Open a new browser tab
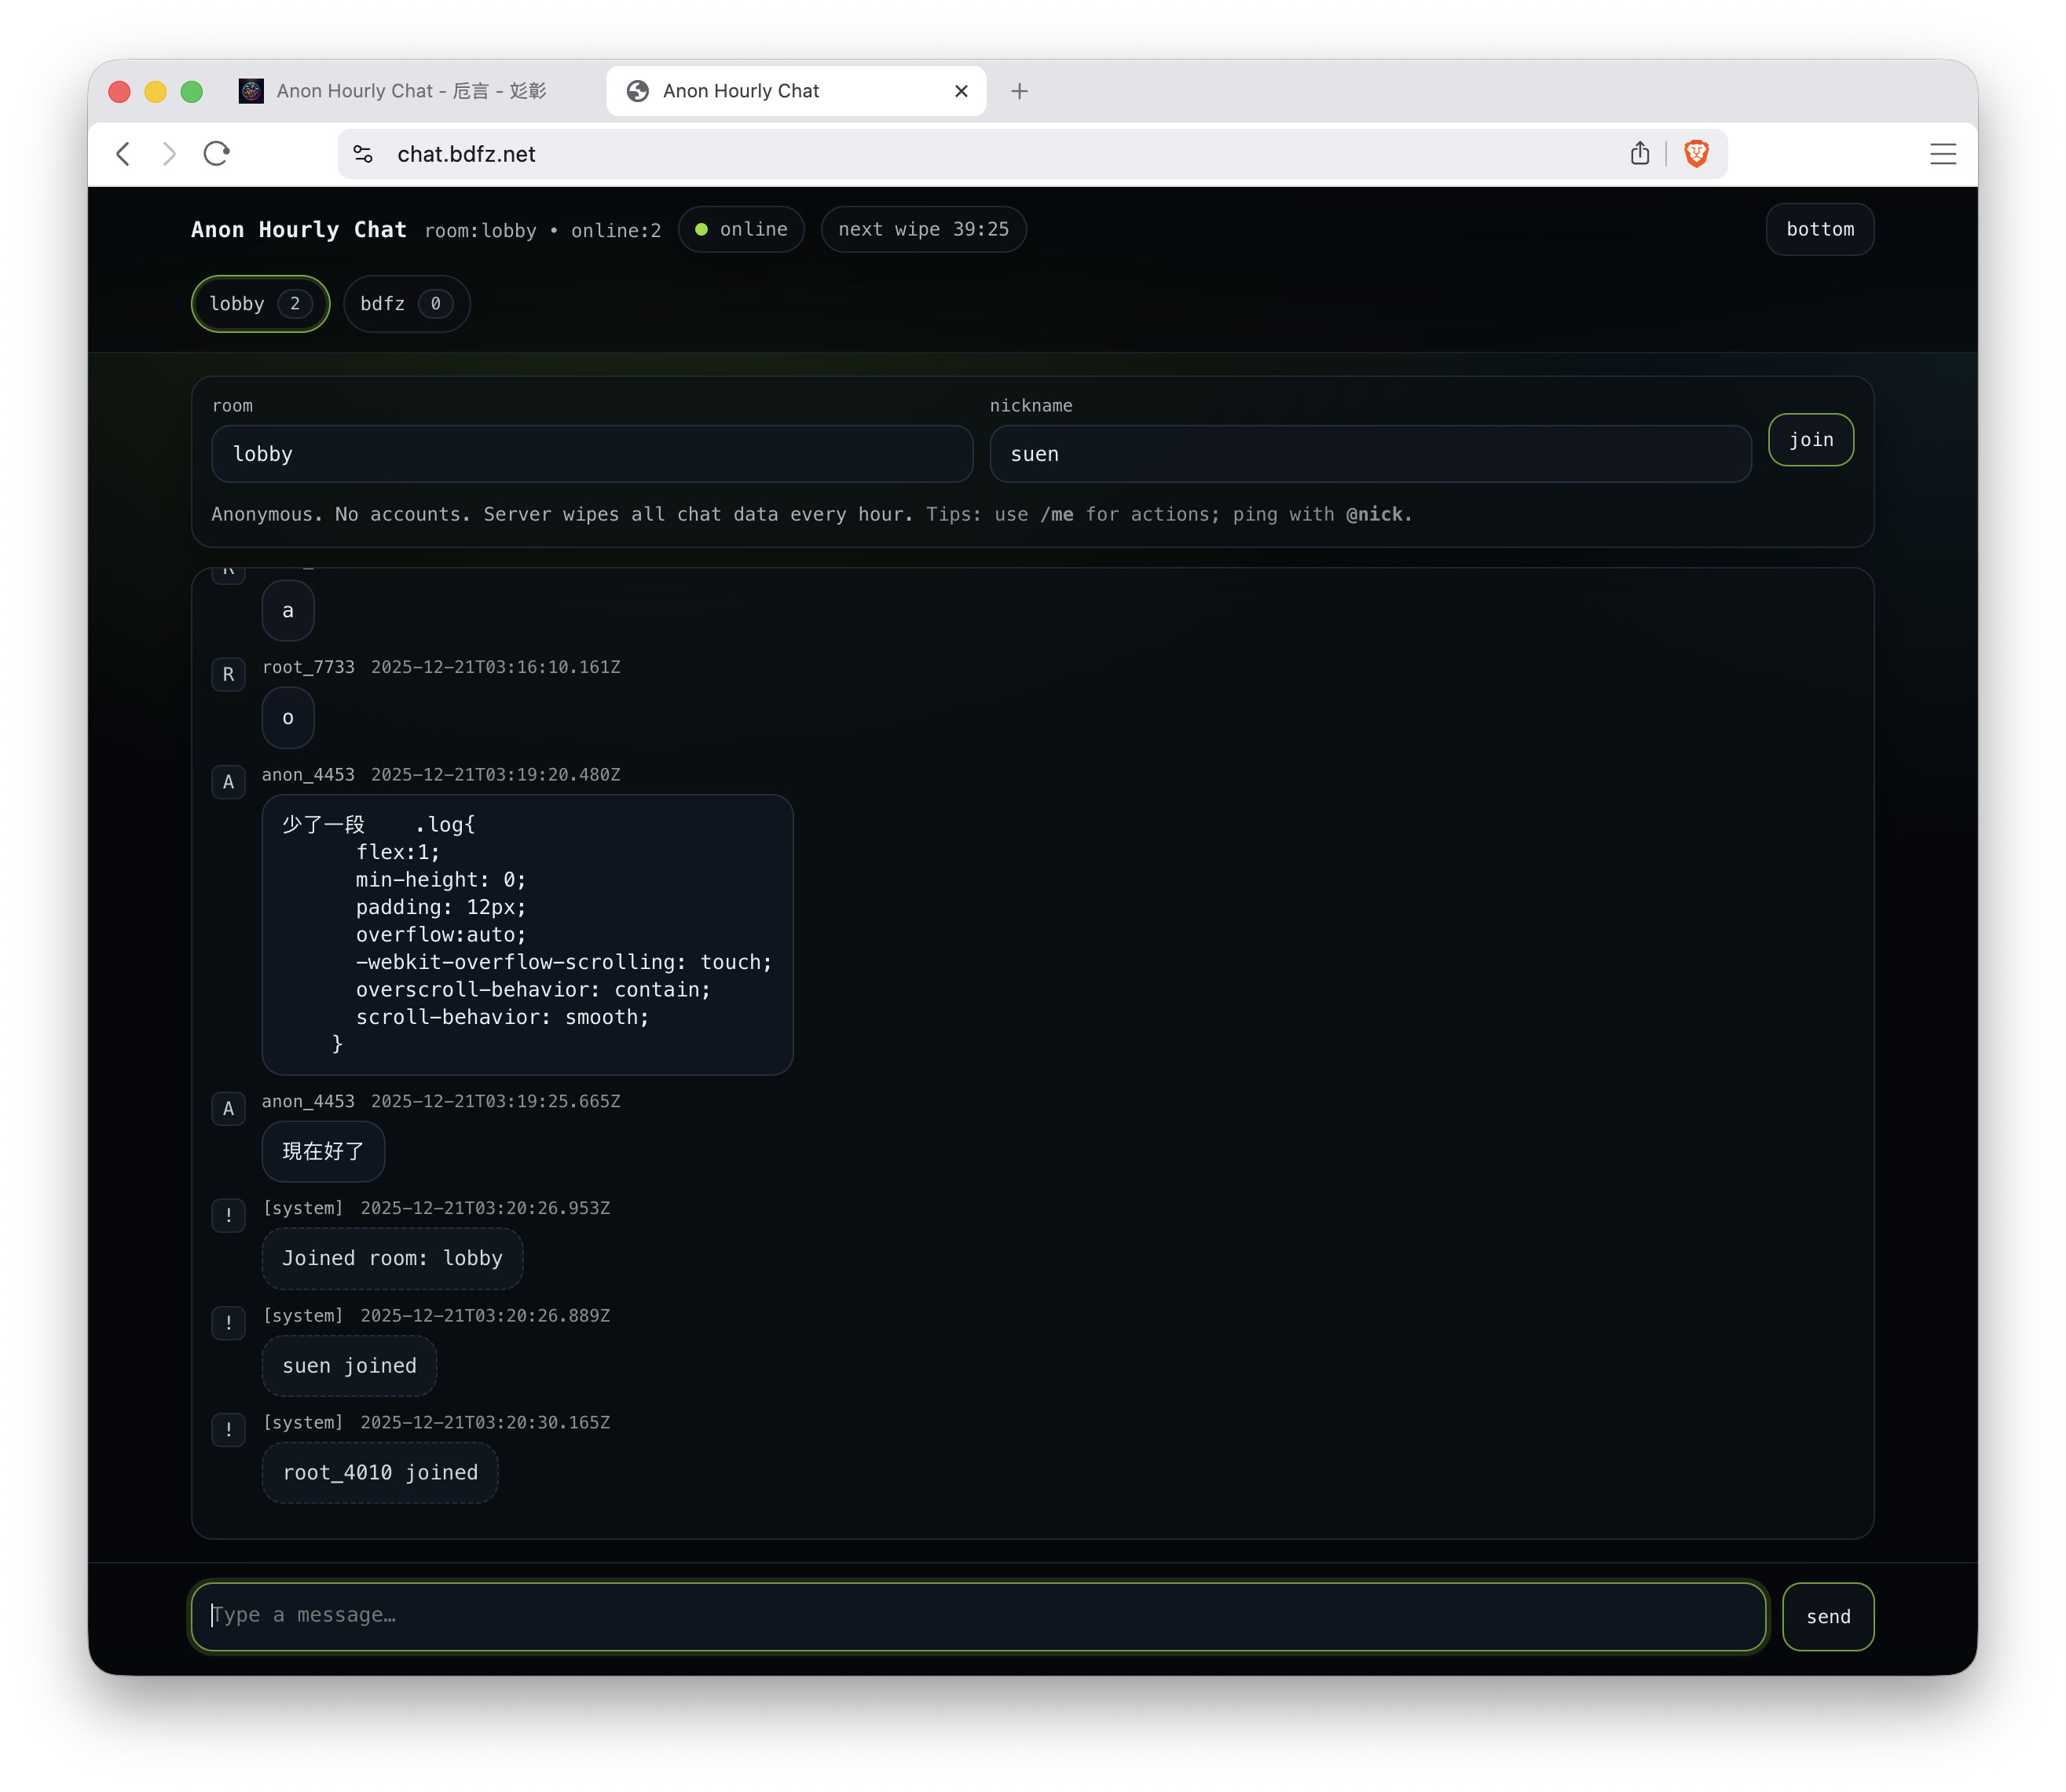 [x=1019, y=91]
